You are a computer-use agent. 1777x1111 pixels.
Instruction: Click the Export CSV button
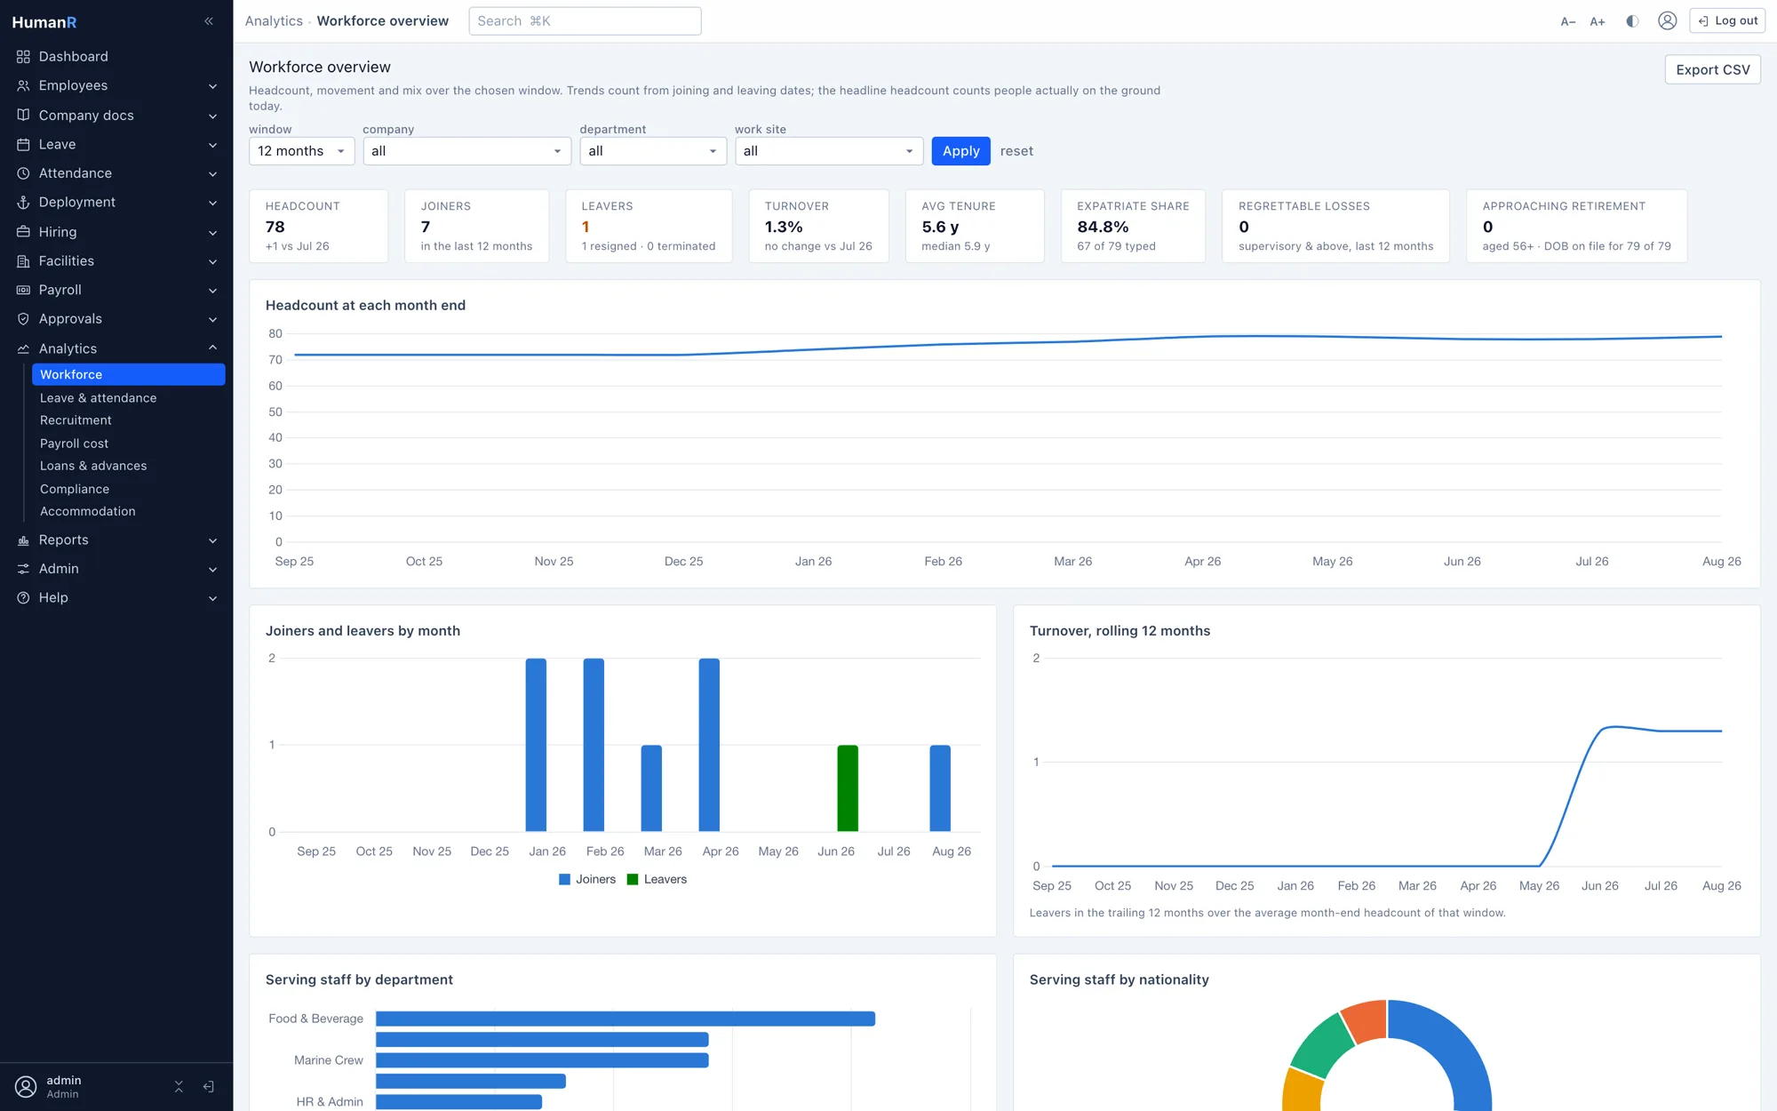1712,70
